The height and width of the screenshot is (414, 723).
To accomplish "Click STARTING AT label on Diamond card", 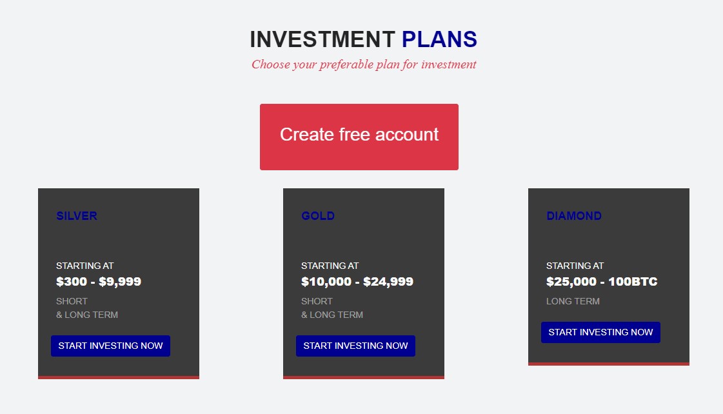I will click(x=575, y=266).
